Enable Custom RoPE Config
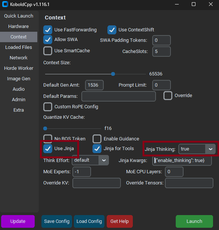219x230 pixels. point(48,107)
